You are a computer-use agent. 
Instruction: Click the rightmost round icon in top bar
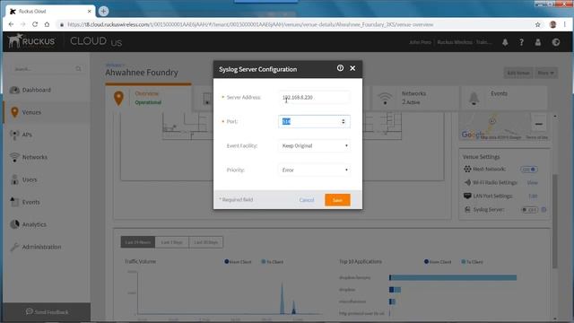coord(556,42)
